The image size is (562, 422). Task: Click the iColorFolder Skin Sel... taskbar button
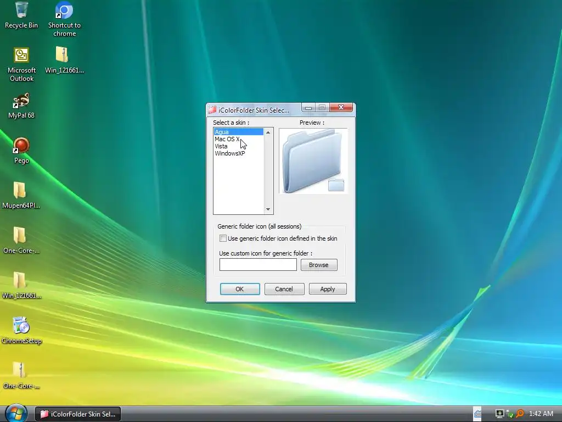point(78,414)
